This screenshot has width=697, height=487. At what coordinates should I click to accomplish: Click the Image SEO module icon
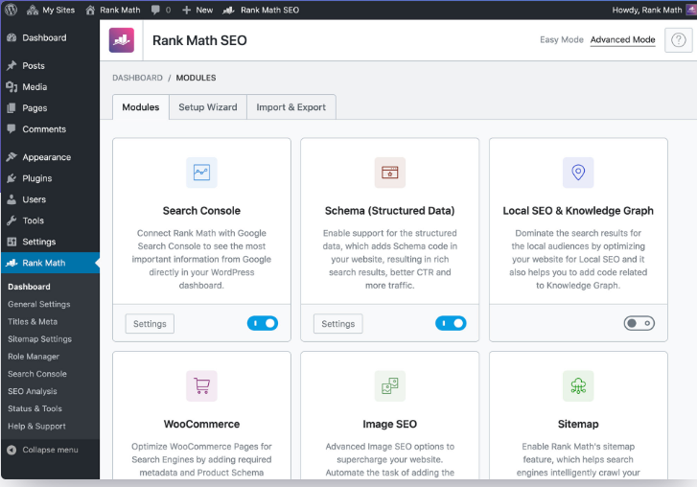click(x=390, y=385)
